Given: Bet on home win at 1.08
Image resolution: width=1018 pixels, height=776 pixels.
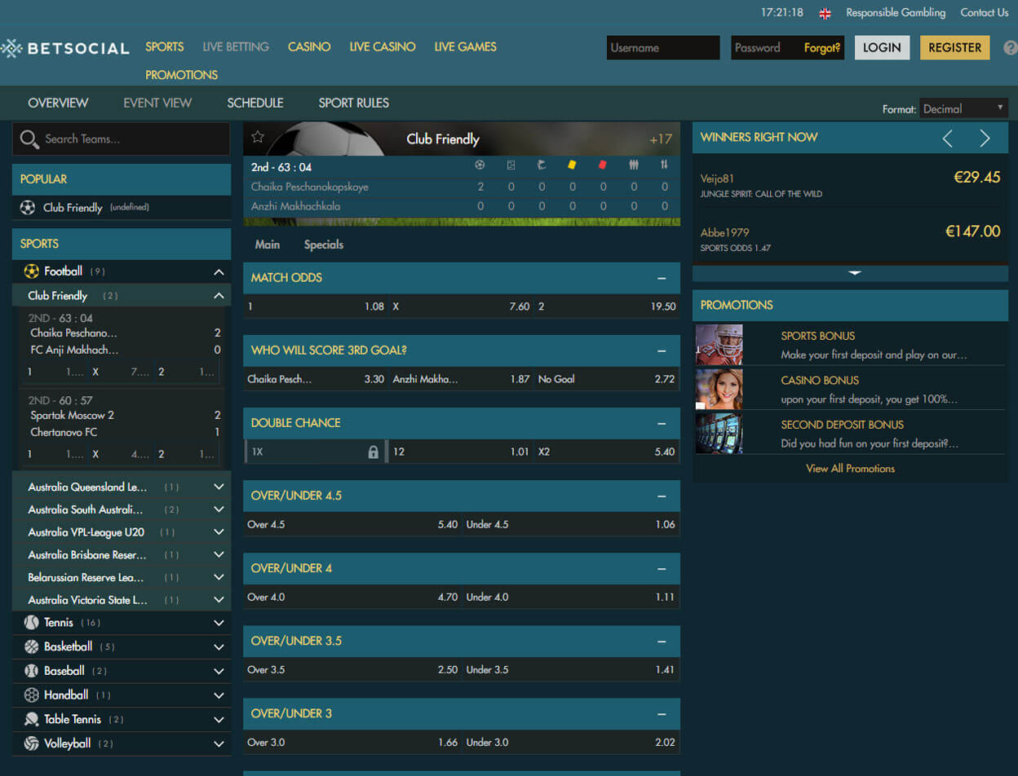Looking at the screenshot, I should coord(316,306).
